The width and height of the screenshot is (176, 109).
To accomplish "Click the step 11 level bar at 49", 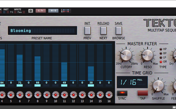I will coord(64,71).
